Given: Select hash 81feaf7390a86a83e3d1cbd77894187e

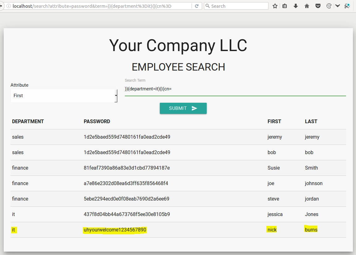Looking at the screenshot, I should (127, 168).
